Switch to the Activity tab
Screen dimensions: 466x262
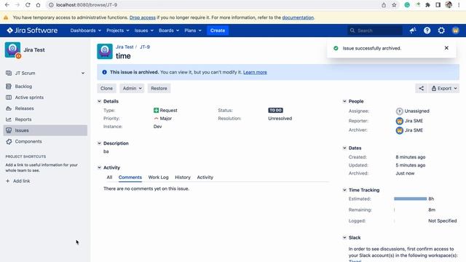click(x=205, y=177)
